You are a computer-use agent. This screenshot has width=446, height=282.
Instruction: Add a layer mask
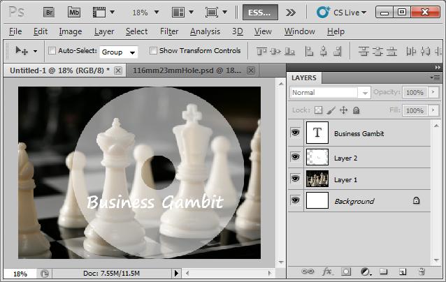pyautogui.click(x=346, y=271)
